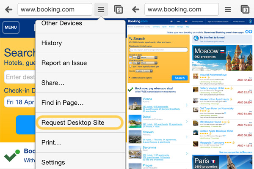The width and height of the screenshot is (254, 169).
Task: Click the blue Search button on desktop site
Action: [179, 78]
